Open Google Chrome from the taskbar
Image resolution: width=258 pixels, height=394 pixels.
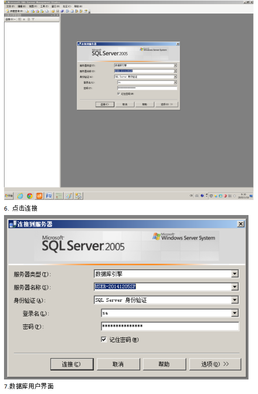pyautogui.click(x=30, y=196)
